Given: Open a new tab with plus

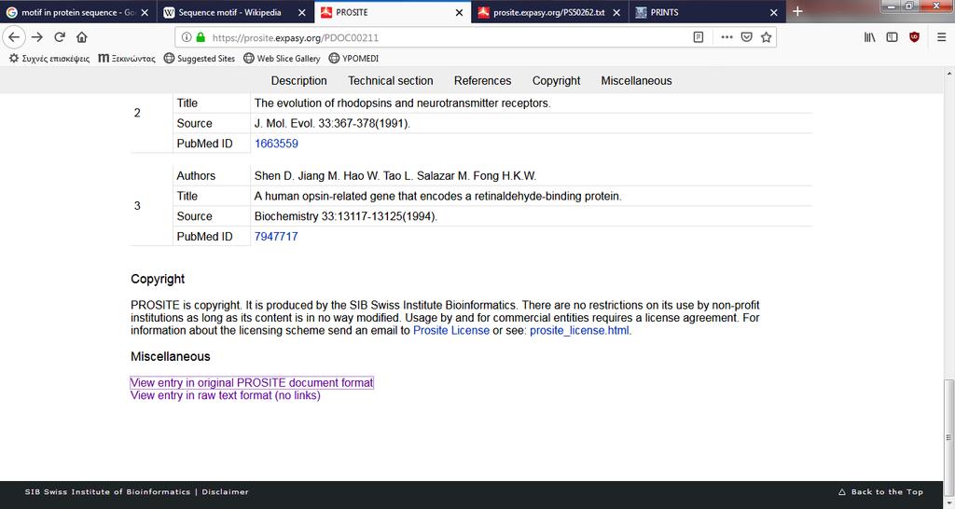Looking at the screenshot, I should coord(797,11).
